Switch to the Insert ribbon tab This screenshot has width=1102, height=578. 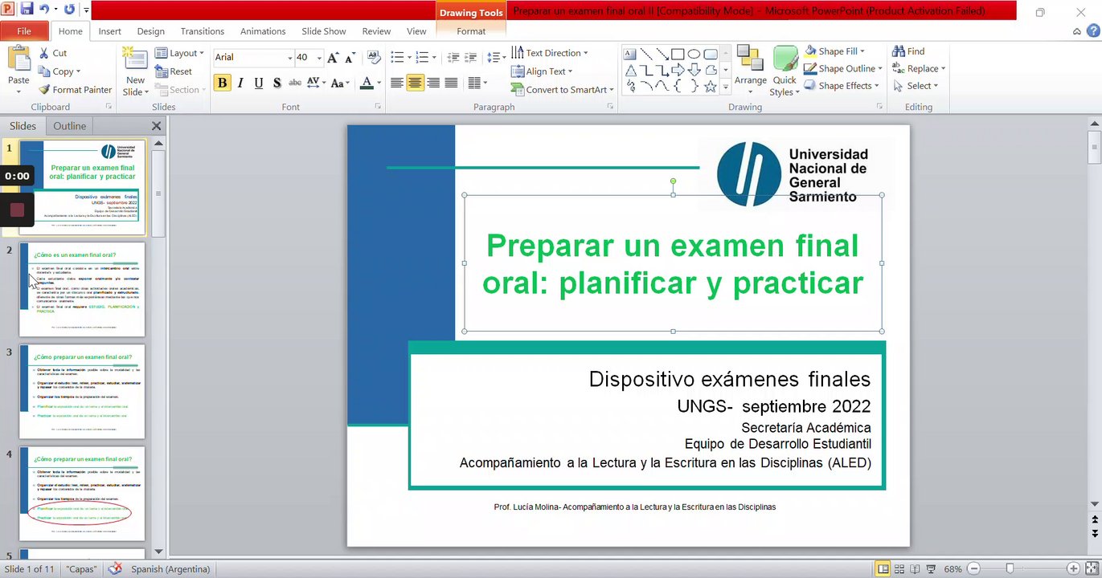pos(110,31)
